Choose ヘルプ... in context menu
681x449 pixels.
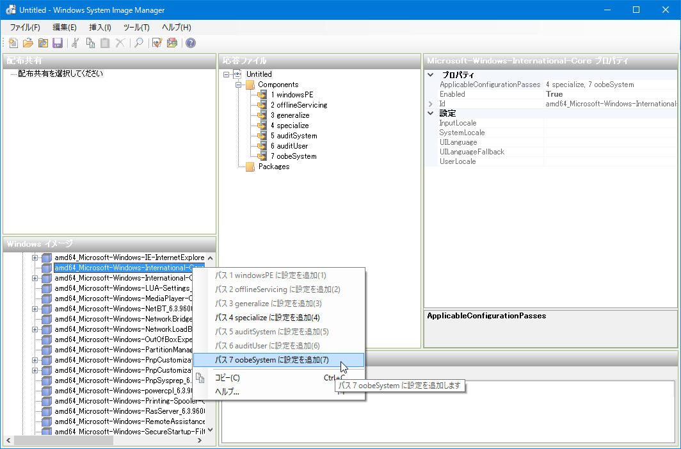pyautogui.click(x=278, y=391)
